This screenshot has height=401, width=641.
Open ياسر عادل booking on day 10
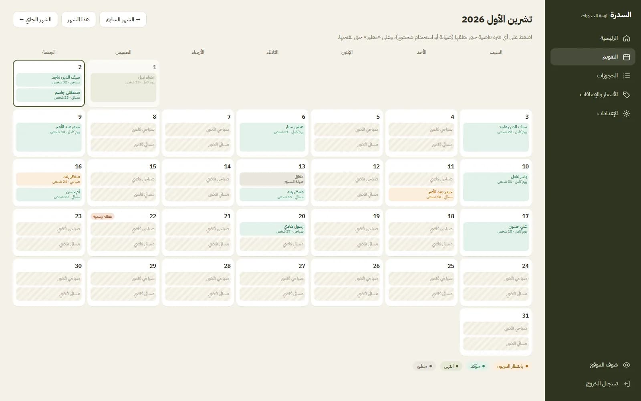click(x=496, y=187)
